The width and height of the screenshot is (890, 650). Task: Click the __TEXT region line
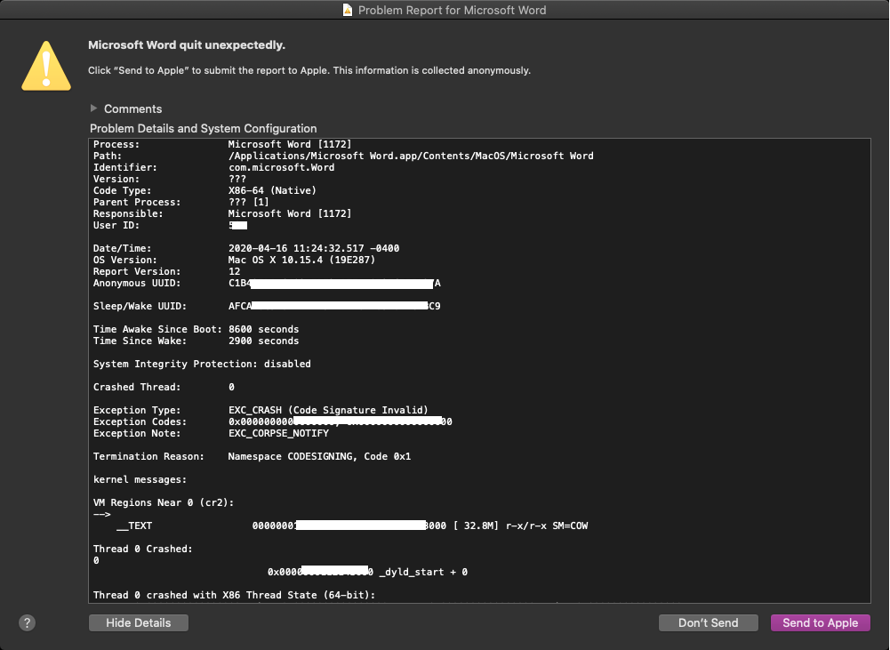click(352, 526)
